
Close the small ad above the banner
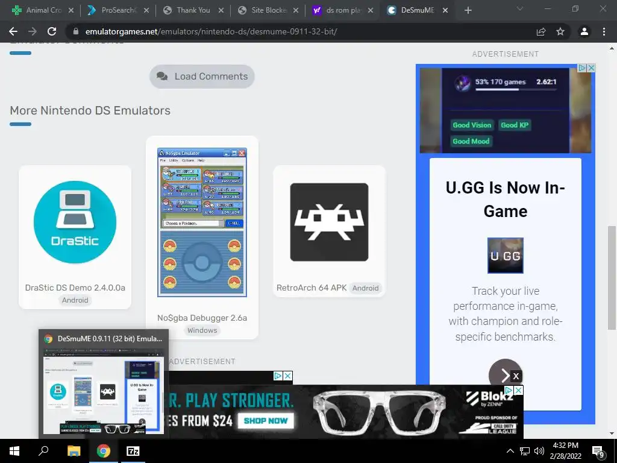tap(287, 376)
